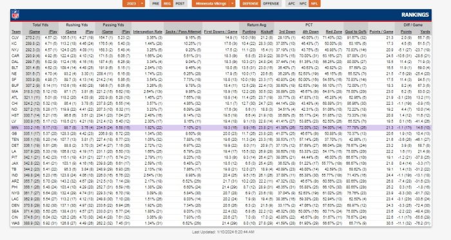Viewport: 451px width, 240px height.
Task: Switch to the OFFENSE tab
Action: click(271, 3)
